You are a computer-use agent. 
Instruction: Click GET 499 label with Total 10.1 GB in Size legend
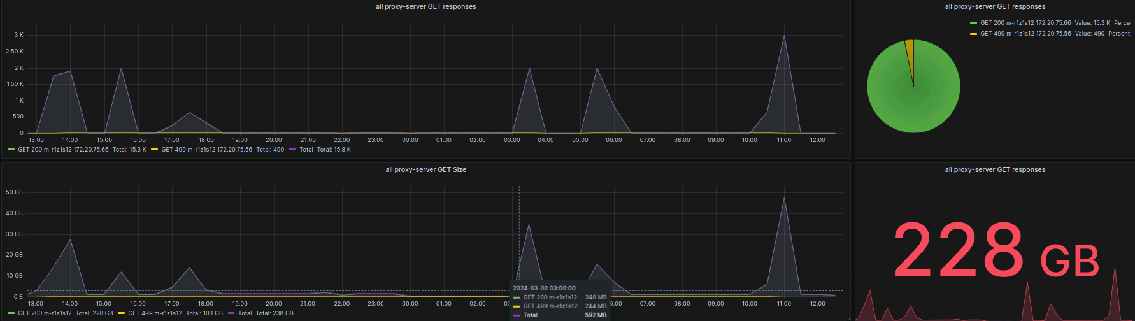click(155, 313)
